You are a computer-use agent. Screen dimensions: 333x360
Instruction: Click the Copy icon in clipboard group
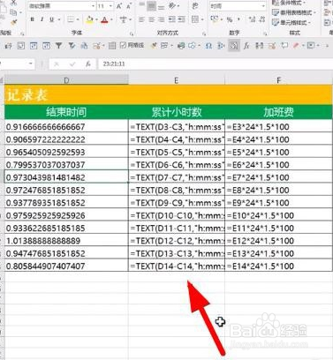(13, 12)
